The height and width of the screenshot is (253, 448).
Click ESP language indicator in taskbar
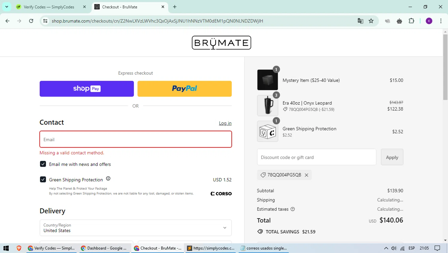(412, 248)
